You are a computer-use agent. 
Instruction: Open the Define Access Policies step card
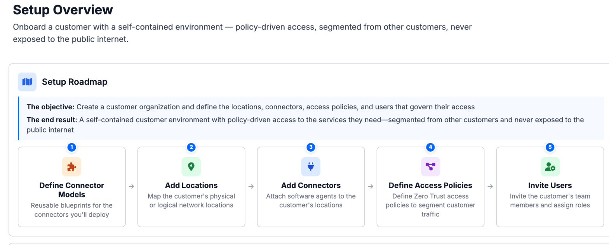point(431,187)
